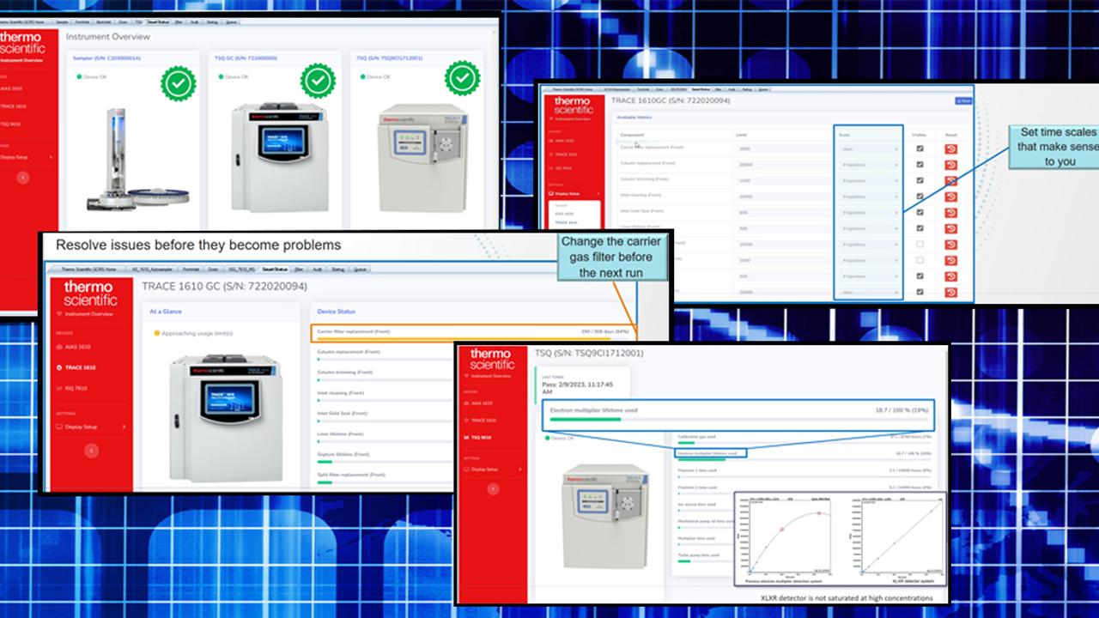
Task: Reset the Liner lifetime (Front) metric
Action: (x=950, y=228)
